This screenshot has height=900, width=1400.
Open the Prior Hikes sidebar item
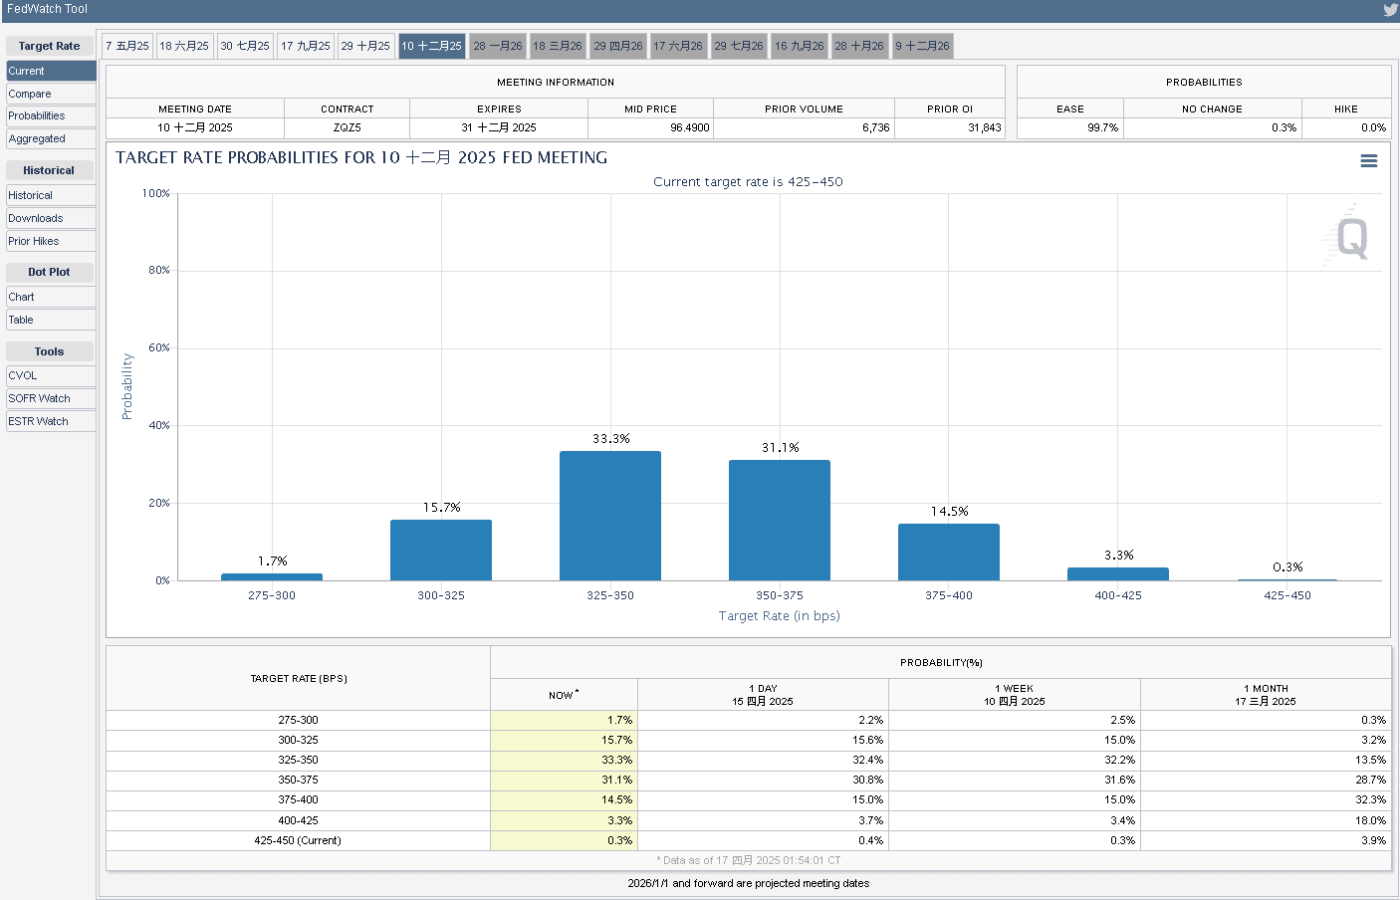pyautogui.click(x=51, y=241)
